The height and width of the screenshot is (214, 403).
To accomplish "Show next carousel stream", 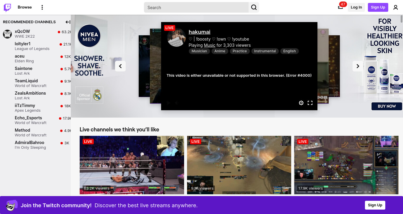I will (358, 66).
